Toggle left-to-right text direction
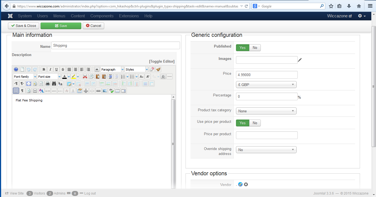The height and width of the screenshot is (197, 376). [16, 84]
